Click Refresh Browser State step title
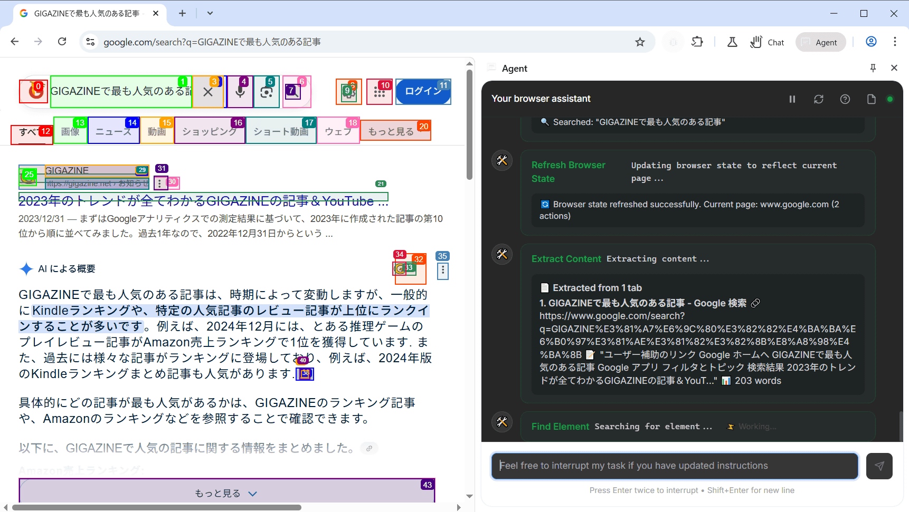909x512 pixels. (x=569, y=172)
